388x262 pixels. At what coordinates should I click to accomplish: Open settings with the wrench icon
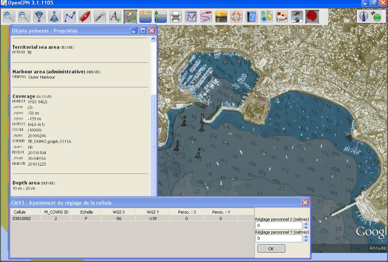click(100, 17)
